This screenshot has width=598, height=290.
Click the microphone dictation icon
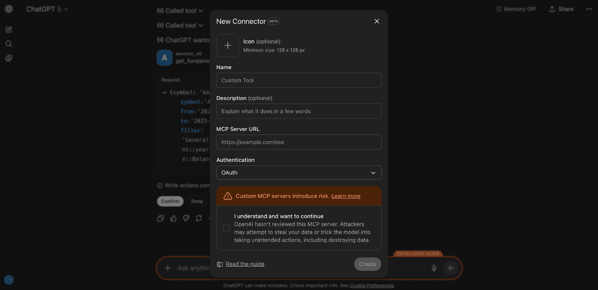(x=434, y=268)
